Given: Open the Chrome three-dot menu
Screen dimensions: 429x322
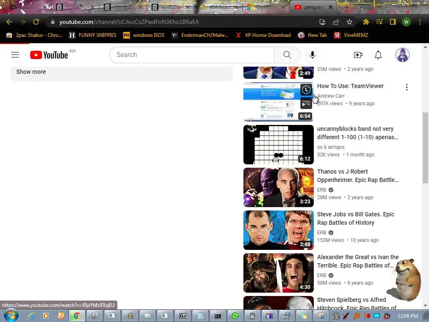Looking at the screenshot, I should [x=420, y=22].
